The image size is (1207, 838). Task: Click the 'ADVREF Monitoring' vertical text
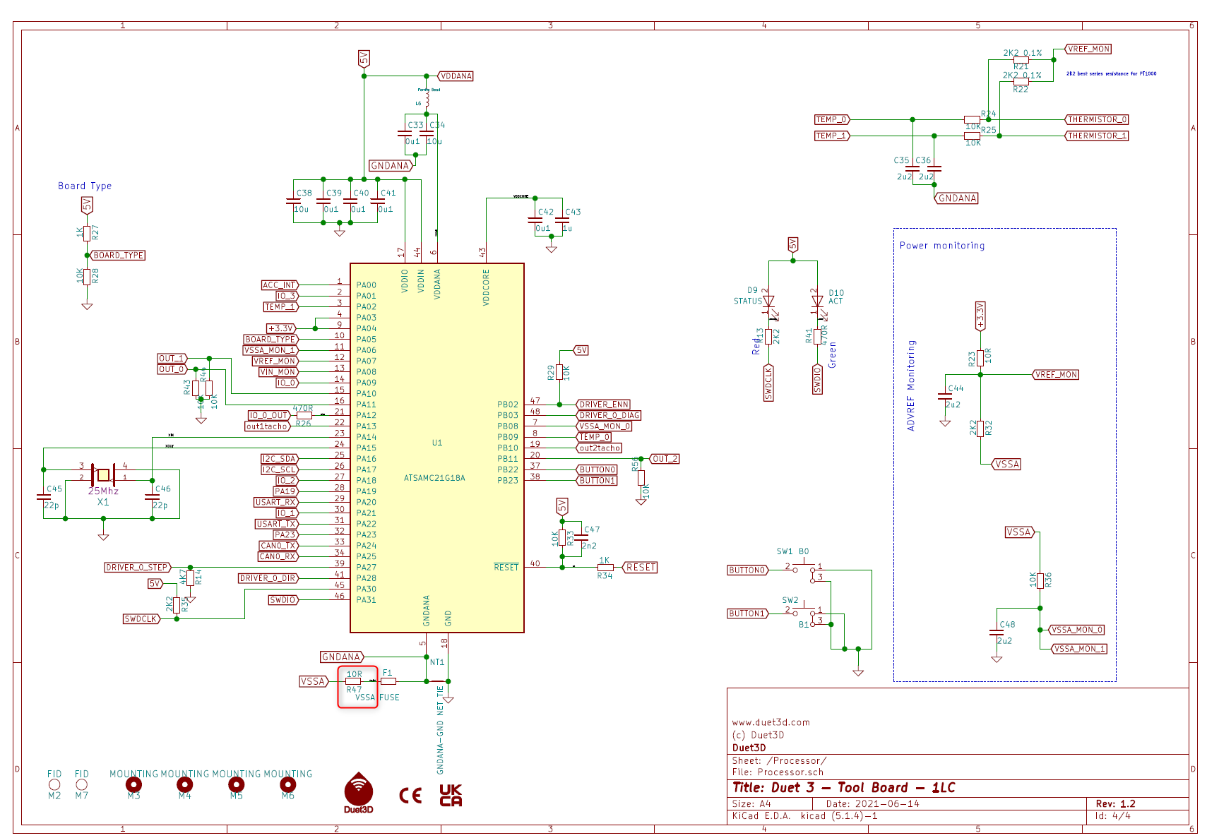911,385
